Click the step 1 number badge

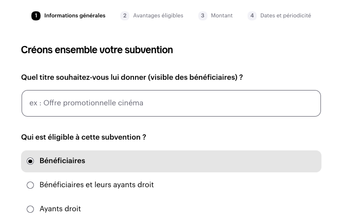point(36,16)
